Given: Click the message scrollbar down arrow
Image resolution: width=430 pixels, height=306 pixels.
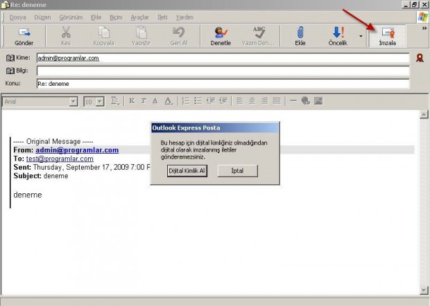Looking at the screenshot, I should coord(424,290).
